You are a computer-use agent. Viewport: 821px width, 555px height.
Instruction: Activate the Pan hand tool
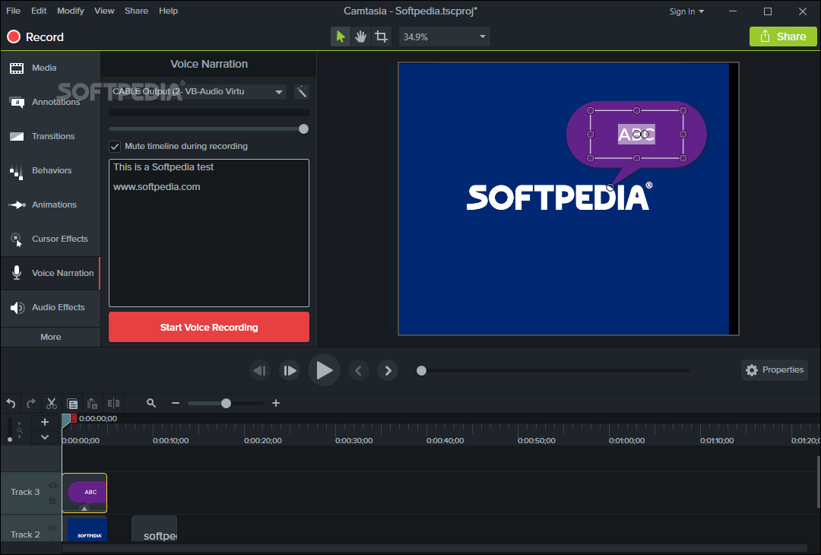pos(361,36)
